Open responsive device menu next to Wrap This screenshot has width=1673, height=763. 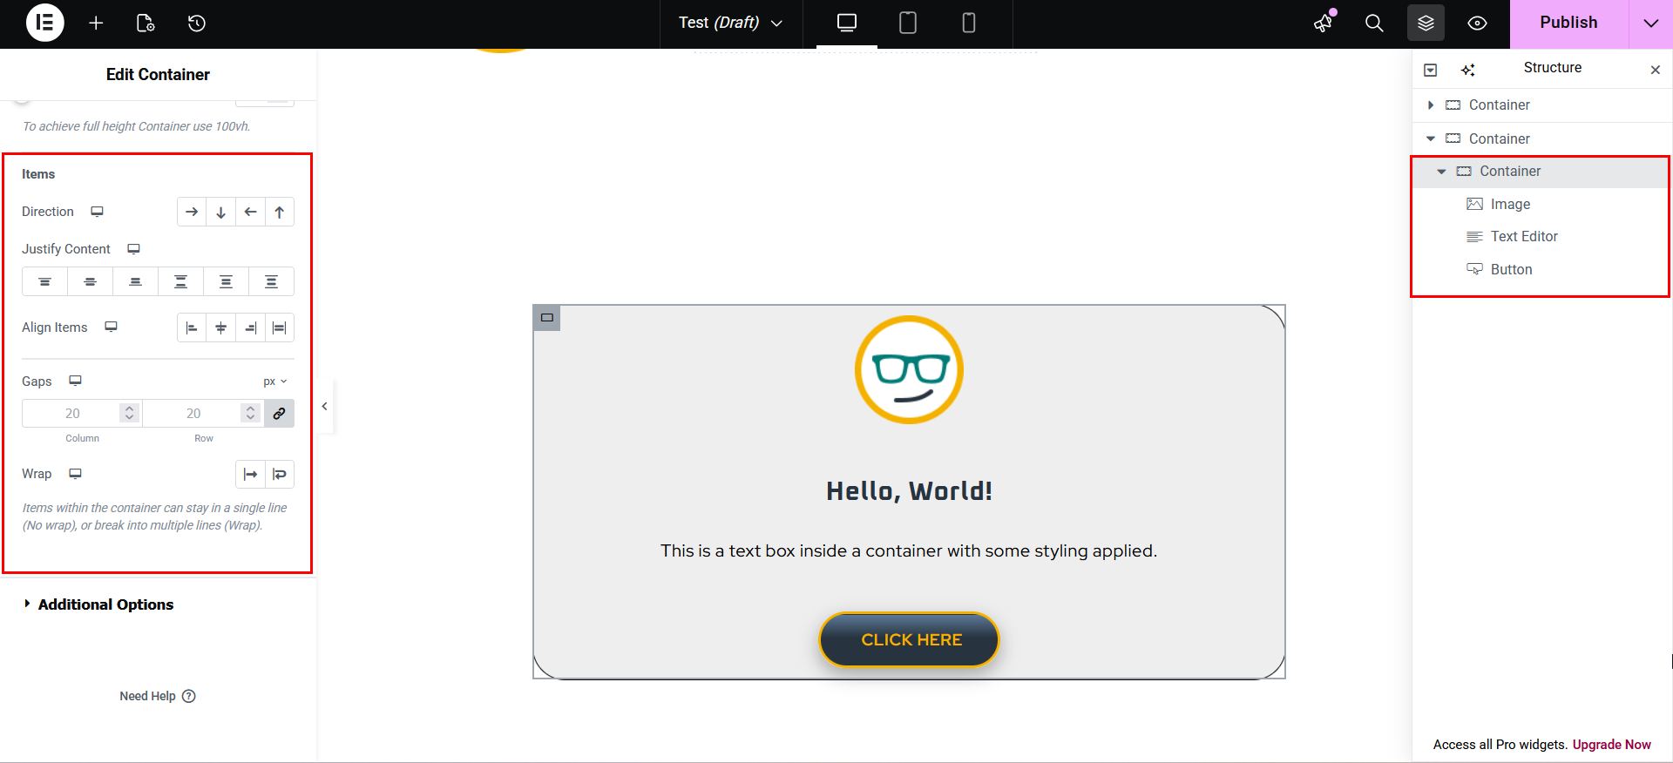click(76, 474)
